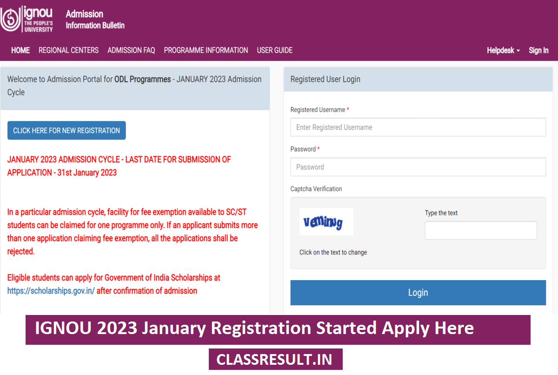Viewport: 558px width, 375px height.
Task: Click the IGNOU 2023 January Registration banner
Action: click(278, 329)
